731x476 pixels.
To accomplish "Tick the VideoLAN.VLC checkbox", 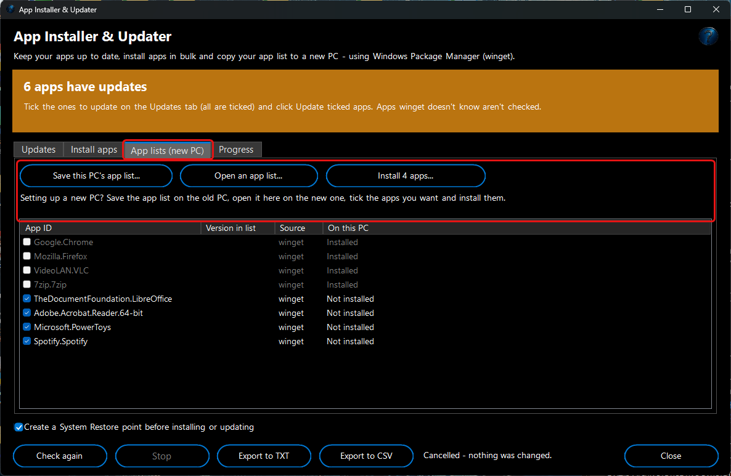I will [27, 270].
